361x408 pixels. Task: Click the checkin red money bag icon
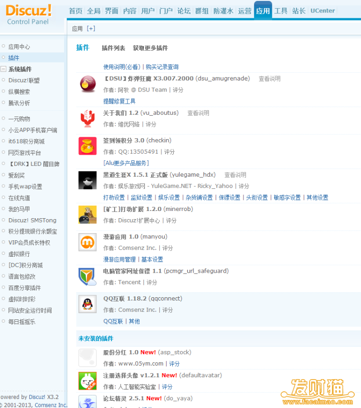[x=88, y=146]
